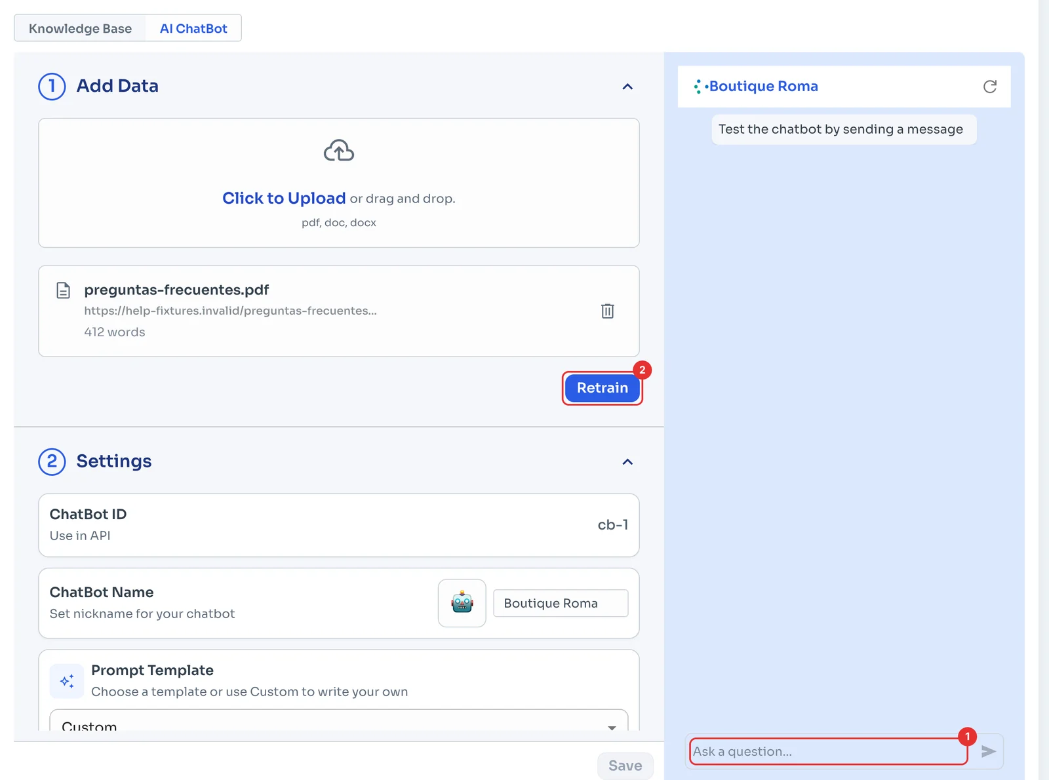Click the 'Choose a template' description text
The width and height of the screenshot is (1049, 780).
tap(249, 692)
